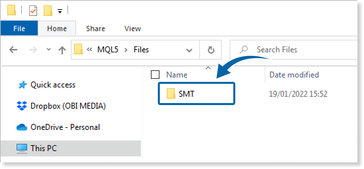Click the Forward navigation arrow
This screenshot has height=169, width=364.
point(33,50)
